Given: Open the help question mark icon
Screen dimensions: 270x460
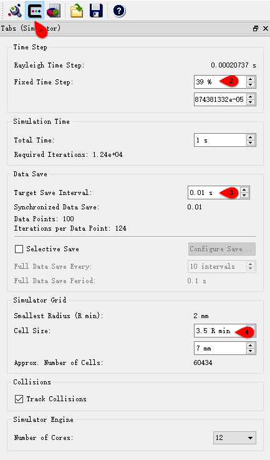Looking at the screenshot, I should tap(119, 11).
